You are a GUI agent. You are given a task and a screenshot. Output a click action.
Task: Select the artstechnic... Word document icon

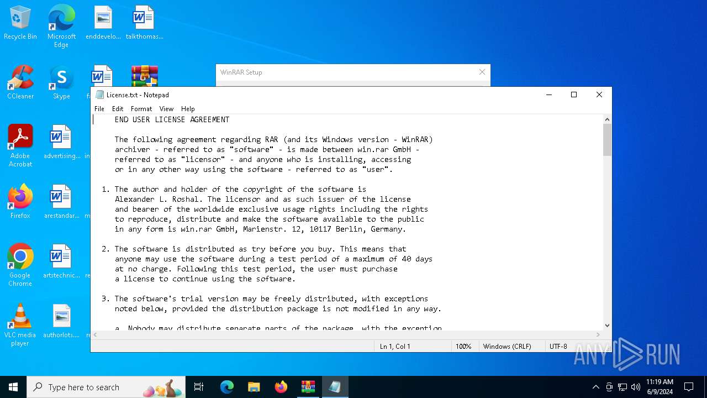tap(61, 262)
